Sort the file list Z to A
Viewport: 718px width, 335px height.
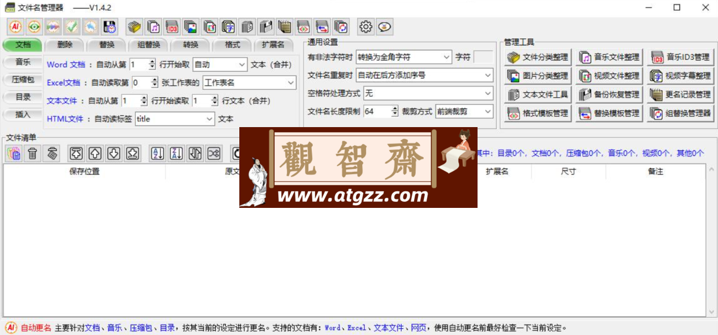[x=177, y=153]
